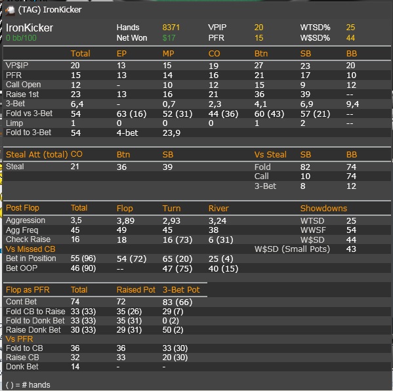Click the eagle icon beside (TAG) IronKicker

(x=10, y=10)
